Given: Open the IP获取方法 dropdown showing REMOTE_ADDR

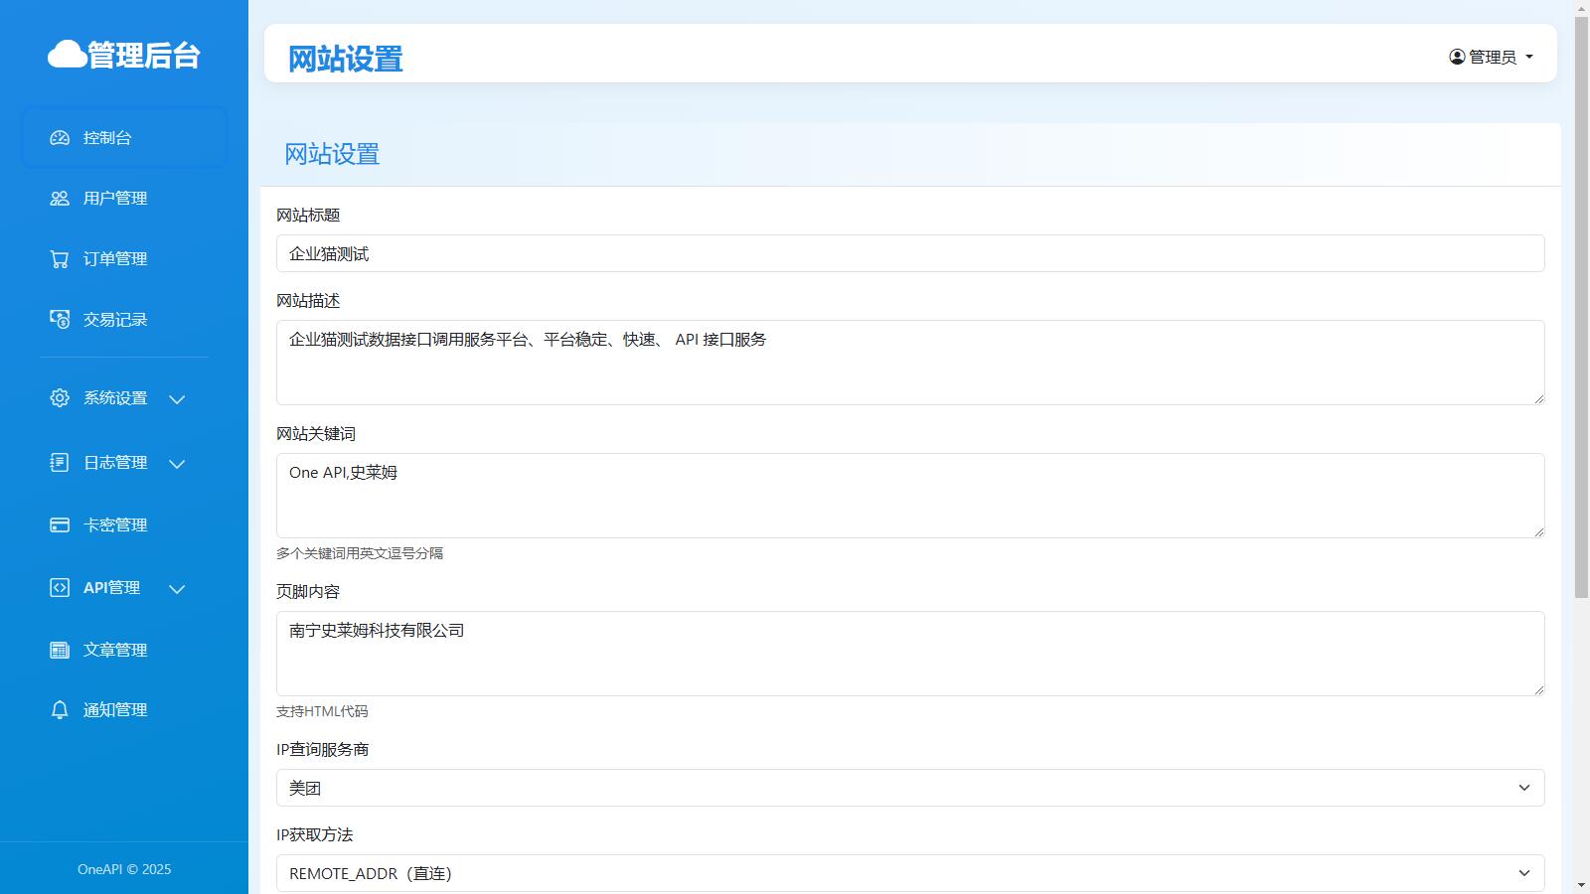Looking at the screenshot, I should tap(909, 873).
